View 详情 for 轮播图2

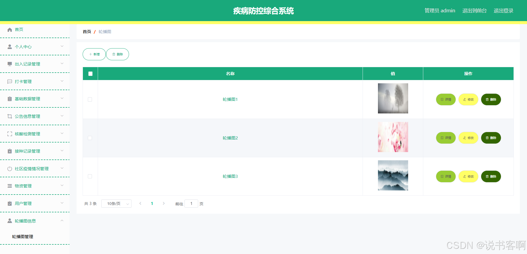pyautogui.click(x=446, y=138)
